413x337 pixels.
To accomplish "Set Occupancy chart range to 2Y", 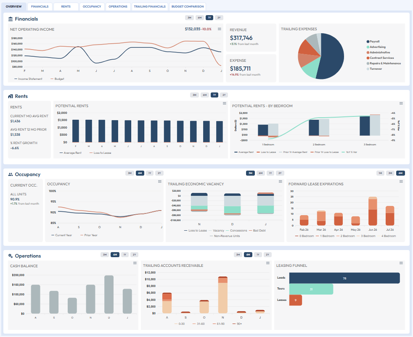I will (x=159, y=173).
